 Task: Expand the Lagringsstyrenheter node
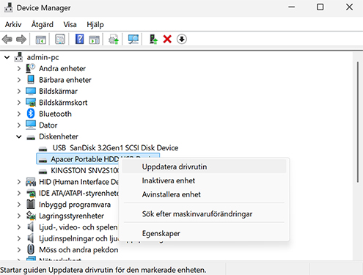pyautogui.click(x=19, y=216)
